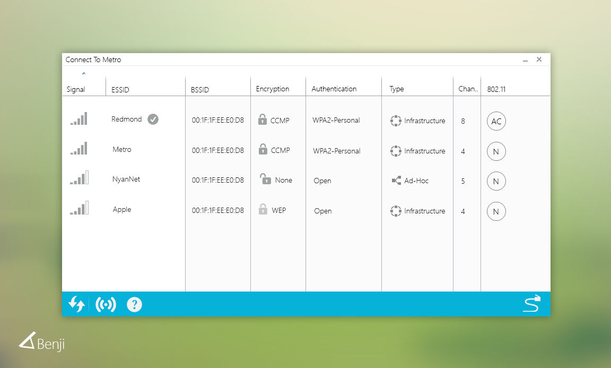Sort by ESSID column header
Screen dimensions: 611x368
120,90
